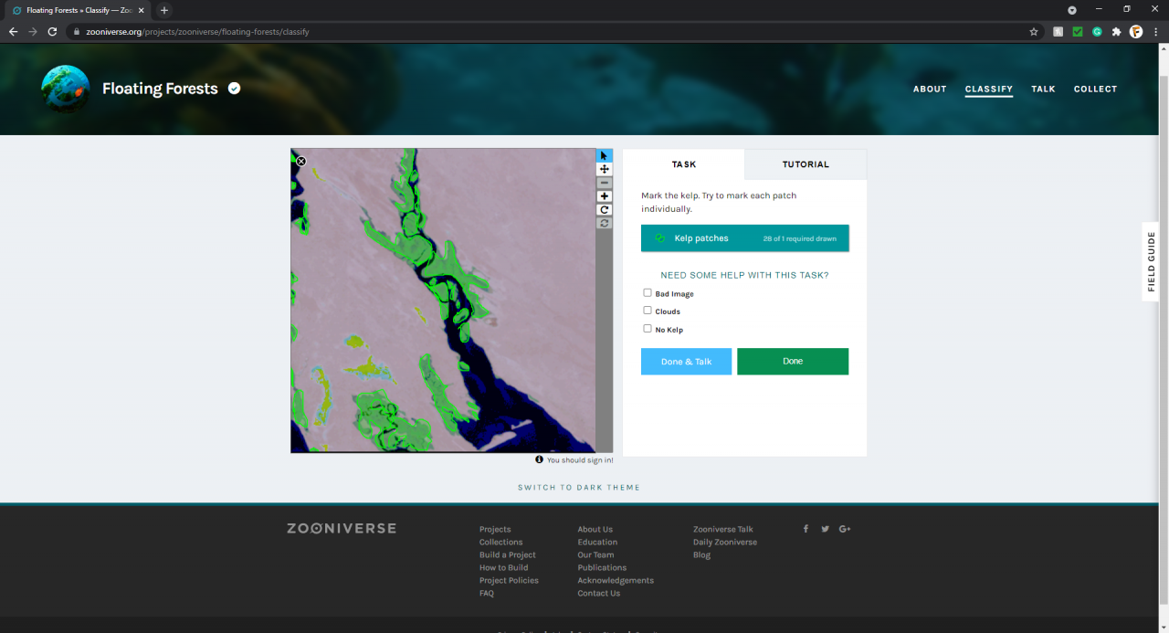Switch to the Tutorial tab
The image size is (1169, 633).
coord(806,164)
